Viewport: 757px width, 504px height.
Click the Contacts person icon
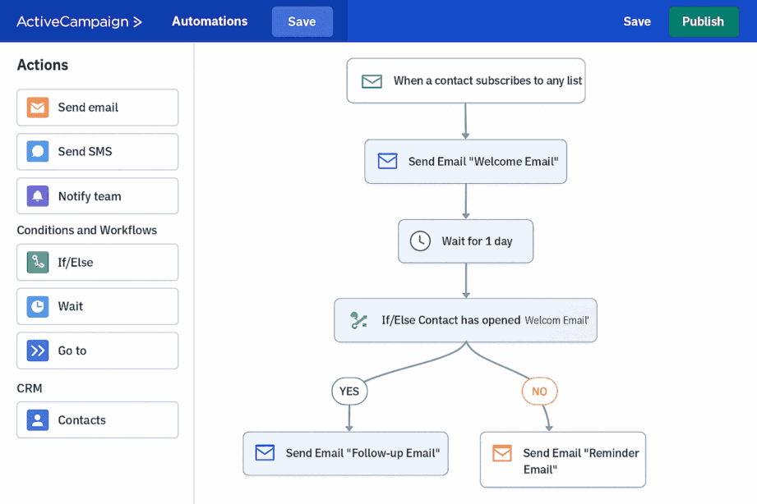pyautogui.click(x=38, y=420)
